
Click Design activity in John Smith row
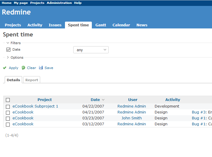161,118
